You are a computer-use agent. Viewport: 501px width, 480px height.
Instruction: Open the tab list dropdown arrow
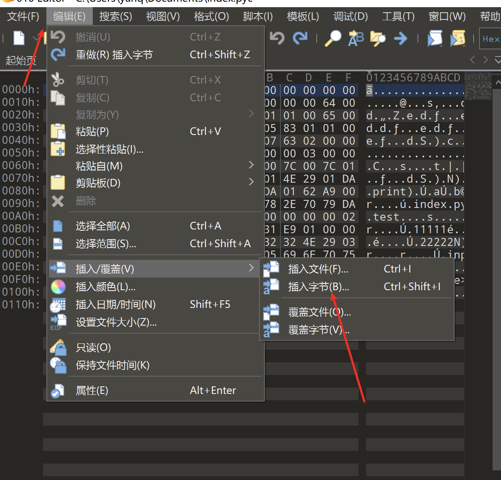tap(498, 59)
